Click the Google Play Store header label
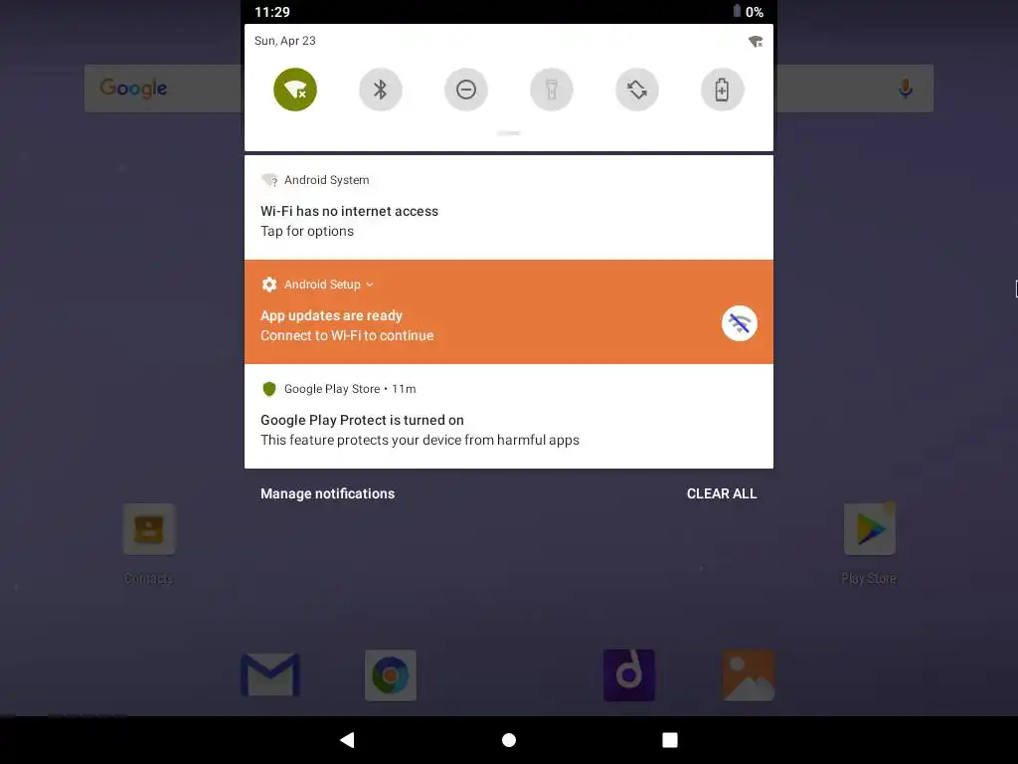Viewport: 1018px width, 764px height. (x=332, y=389)
